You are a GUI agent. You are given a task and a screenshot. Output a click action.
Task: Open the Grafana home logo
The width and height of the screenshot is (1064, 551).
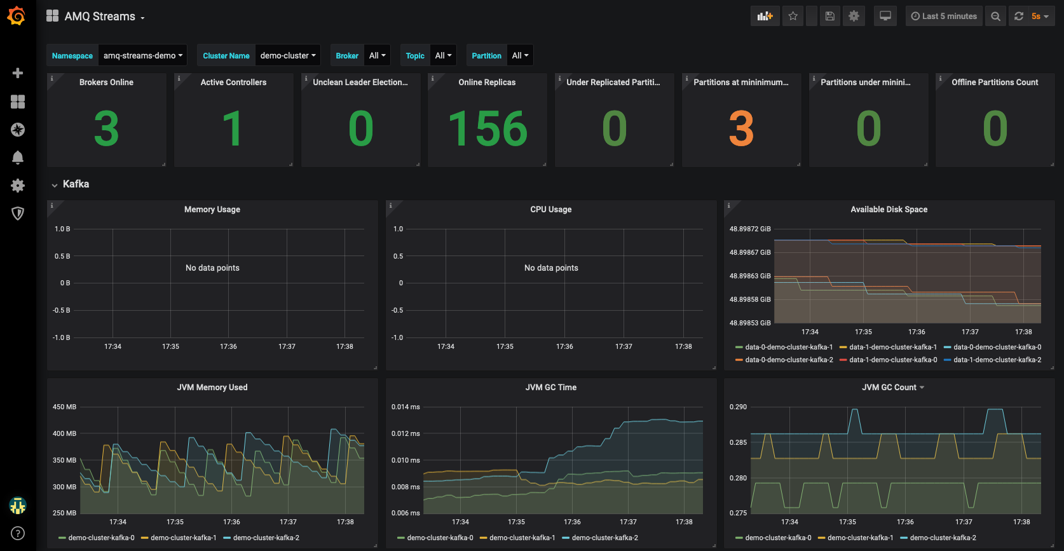pyautogui.click(x=17, y=16)
